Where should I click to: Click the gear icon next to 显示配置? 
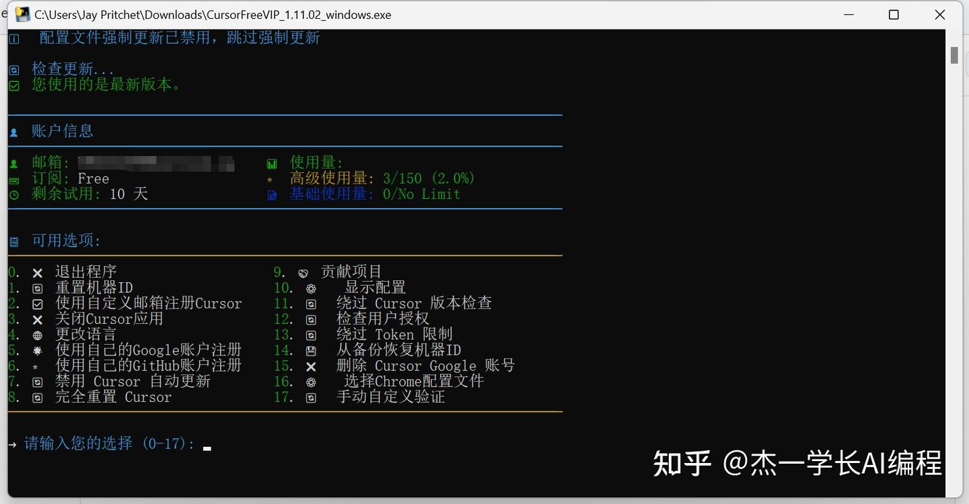coord(311,287)
